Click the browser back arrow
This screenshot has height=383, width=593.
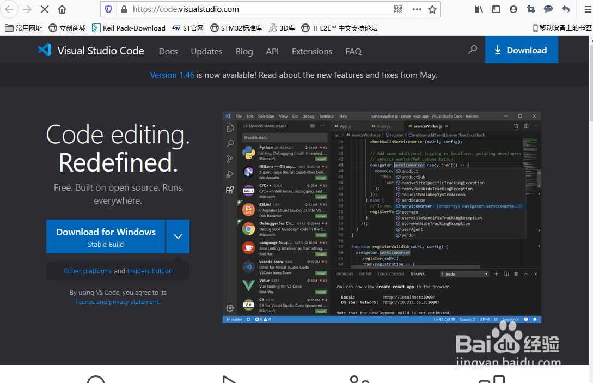[9, 9]
